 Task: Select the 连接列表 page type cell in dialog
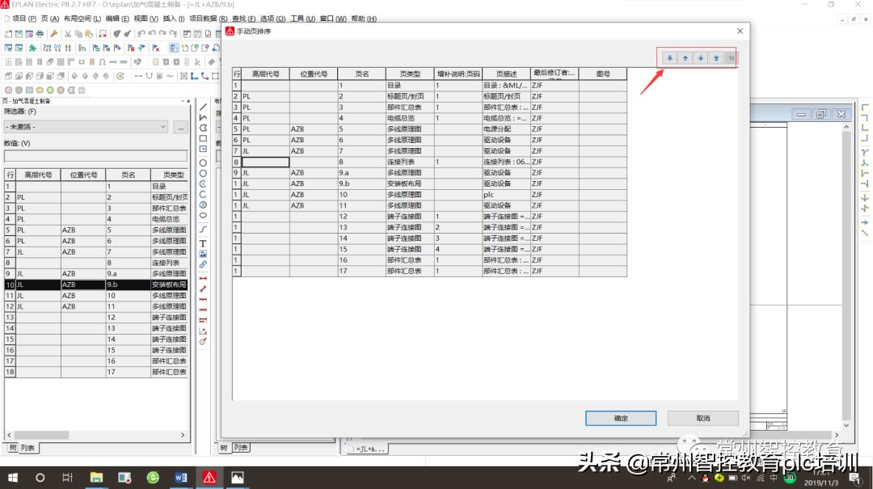pos(410,162)
